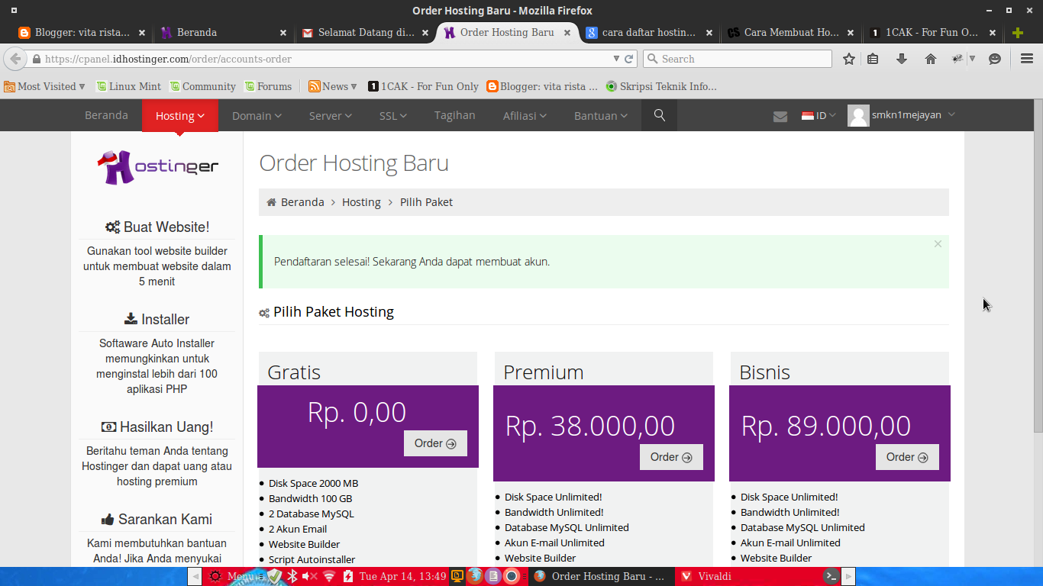Open the Linux Mint bookmark

tap(128, 86)
